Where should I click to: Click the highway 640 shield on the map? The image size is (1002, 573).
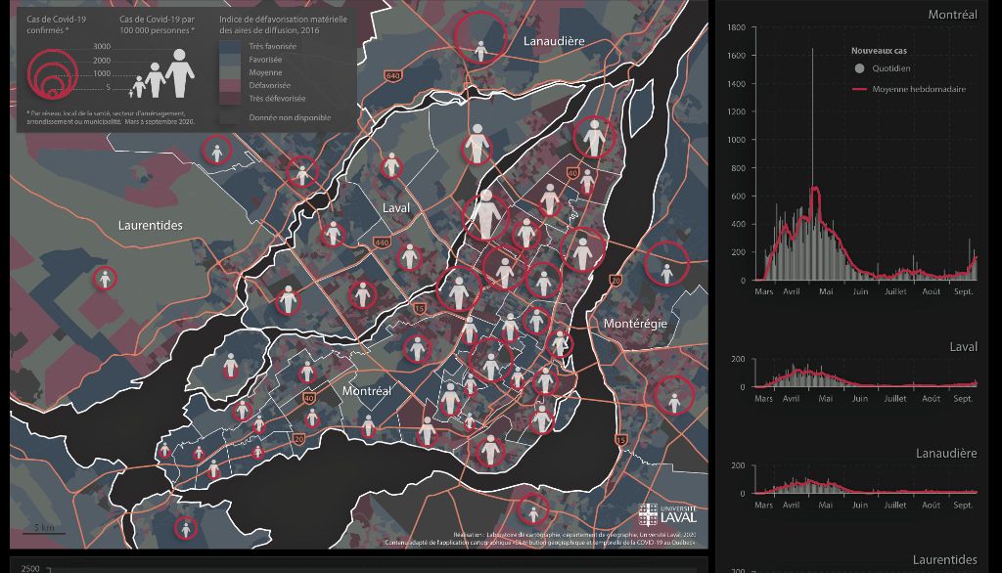coord(393,75)
